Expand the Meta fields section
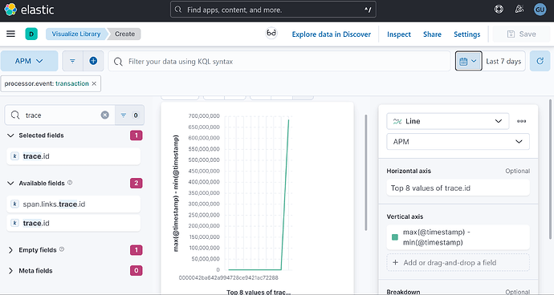Screen dimensions: 554x295 [10, 271]
